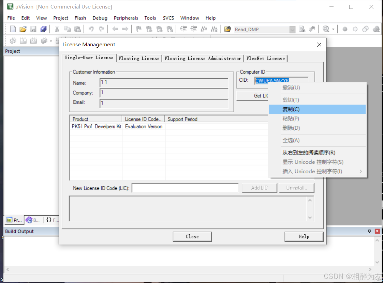Click the Batch Build icon
Screen dimensions: 383x283
(x=44, y=41)
